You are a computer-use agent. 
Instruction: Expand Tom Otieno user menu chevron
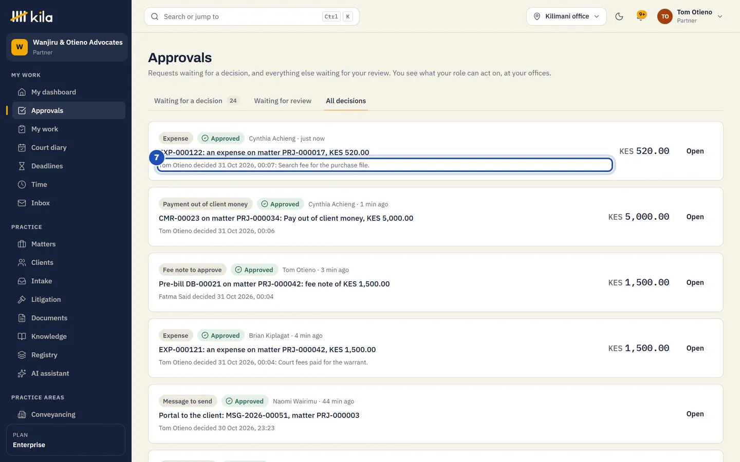720,16
